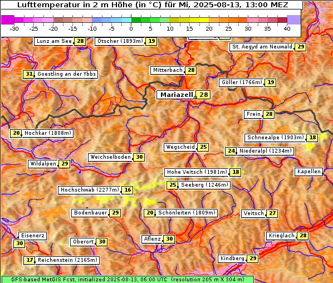Select the Bodenbauer label
The height and width of the screenshot is (283, 333).
(90, 213)
